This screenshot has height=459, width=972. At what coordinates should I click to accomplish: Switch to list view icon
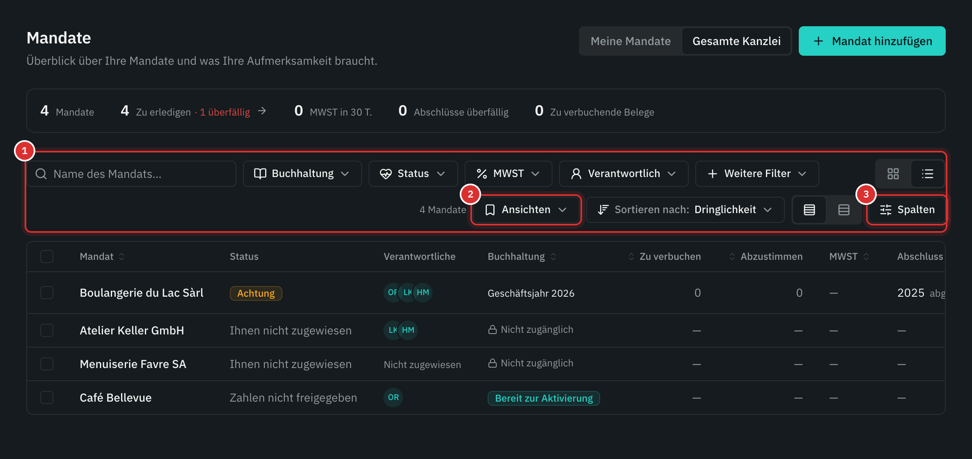(927, 174)
